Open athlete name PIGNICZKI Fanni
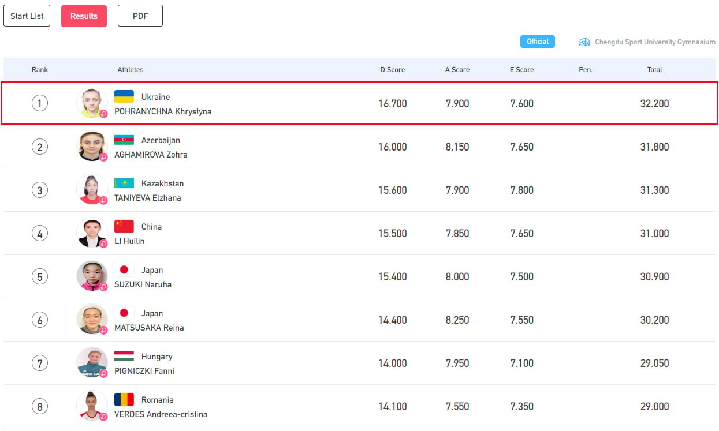719x431 pixels. [x=144, y=371]
